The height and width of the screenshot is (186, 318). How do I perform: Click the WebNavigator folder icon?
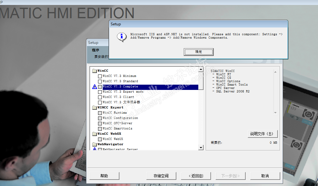[x=95, y=145]
